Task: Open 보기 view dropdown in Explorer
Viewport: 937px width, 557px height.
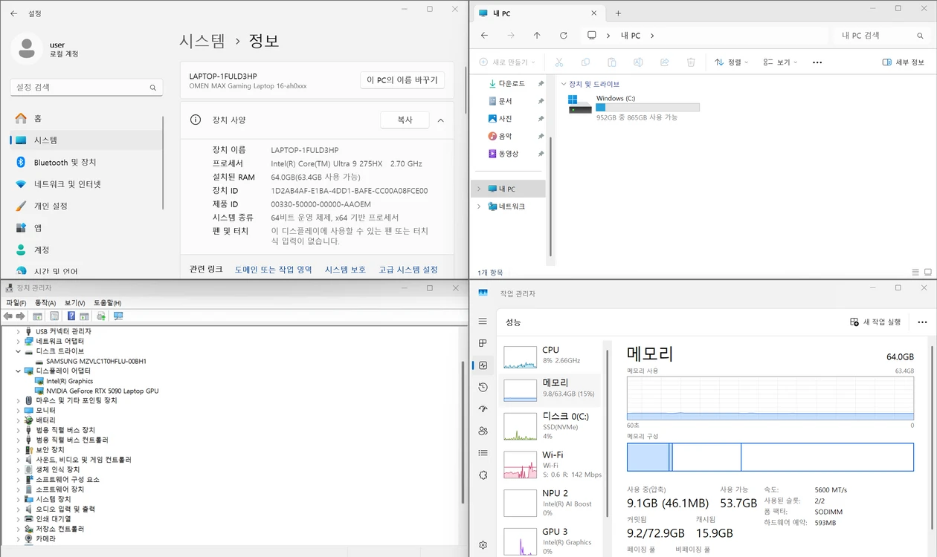Action: pyautogui.click(x=780, y=62)
